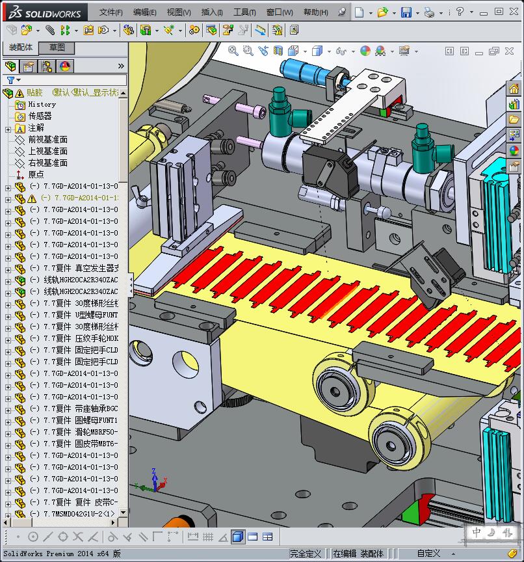This screenshot has width=524, height=562.
Task: Click the Previous View icon in view toolbar
Action: [x=263, y=51]
